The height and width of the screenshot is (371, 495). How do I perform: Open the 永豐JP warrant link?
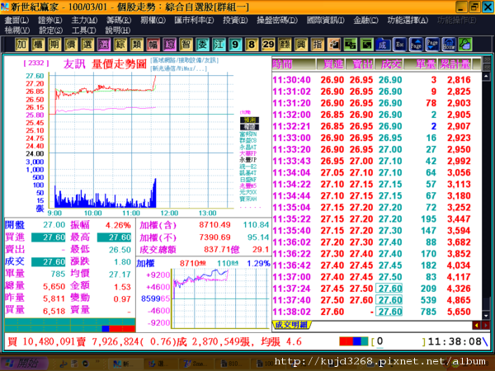click(x=248, y=160)
